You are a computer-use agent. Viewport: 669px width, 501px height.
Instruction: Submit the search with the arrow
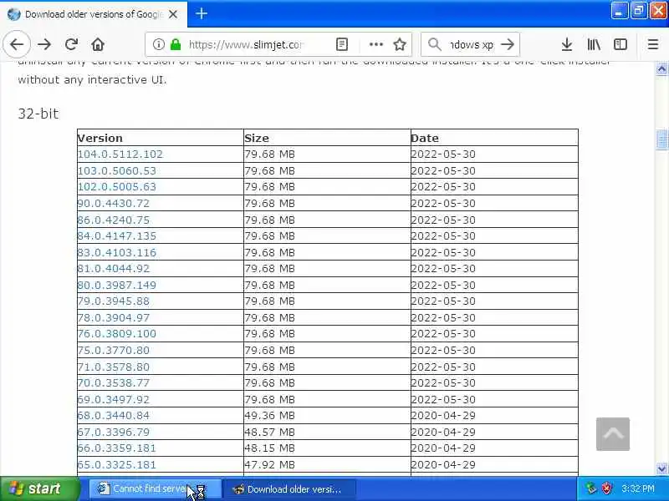click(x=508, y=44)
